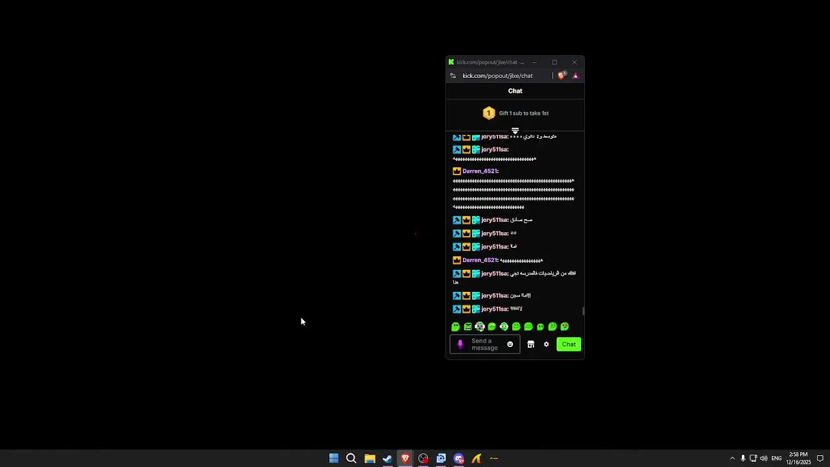Click the chat window vertical scrollbar thumb

pyautogui.click(x=583, y=311)
